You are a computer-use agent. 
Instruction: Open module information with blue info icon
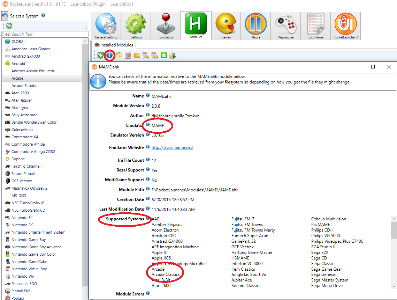(109, 55)
